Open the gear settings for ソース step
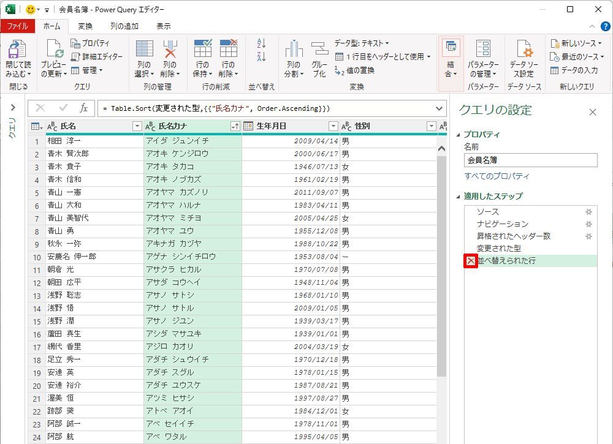 point(588,212)
